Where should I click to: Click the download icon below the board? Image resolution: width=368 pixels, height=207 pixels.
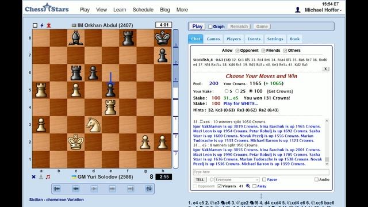click(x=41, y=177)
